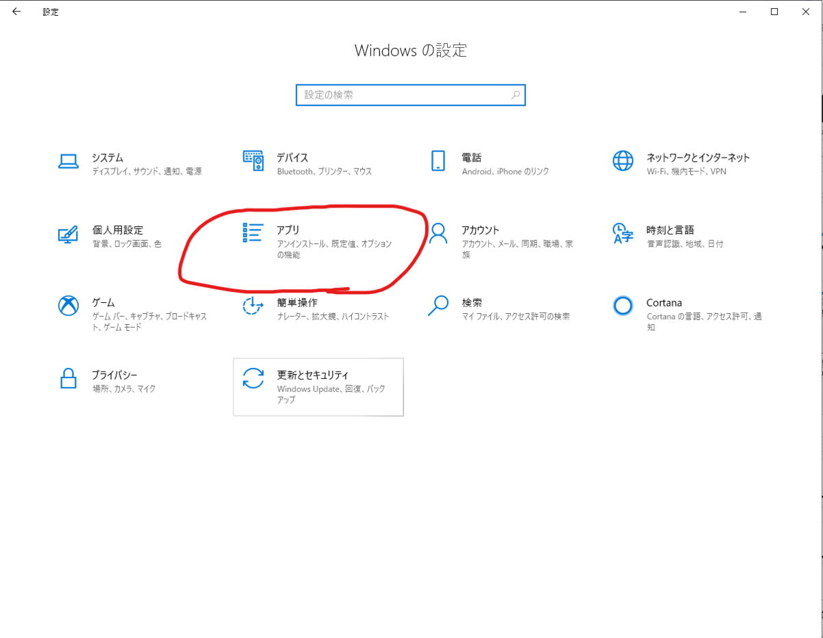Click the ディスプレイ、サウンド、通知、電源 description
This screenshot has width=823, height=638.
coord(147,171)
